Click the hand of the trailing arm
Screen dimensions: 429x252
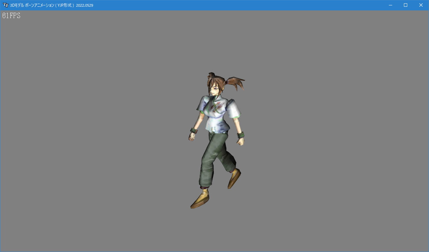[241, 141]
